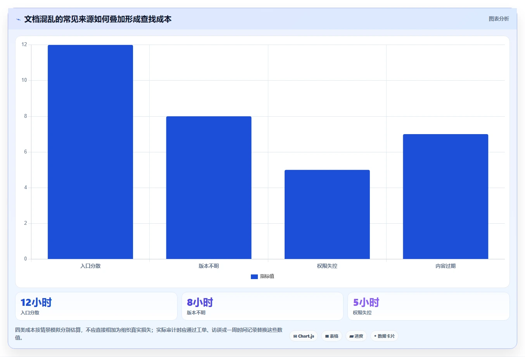Image resolution: width=525 pixels, height=357 pixels.
Task: Click the lightning icon beside the chart title
Action: pos(18,19)
